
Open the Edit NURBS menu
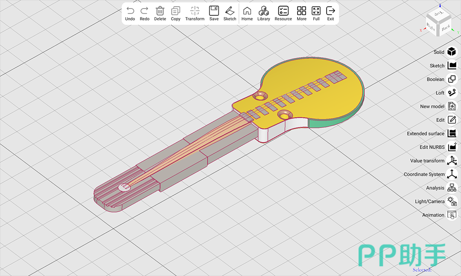tap(452, 147)
